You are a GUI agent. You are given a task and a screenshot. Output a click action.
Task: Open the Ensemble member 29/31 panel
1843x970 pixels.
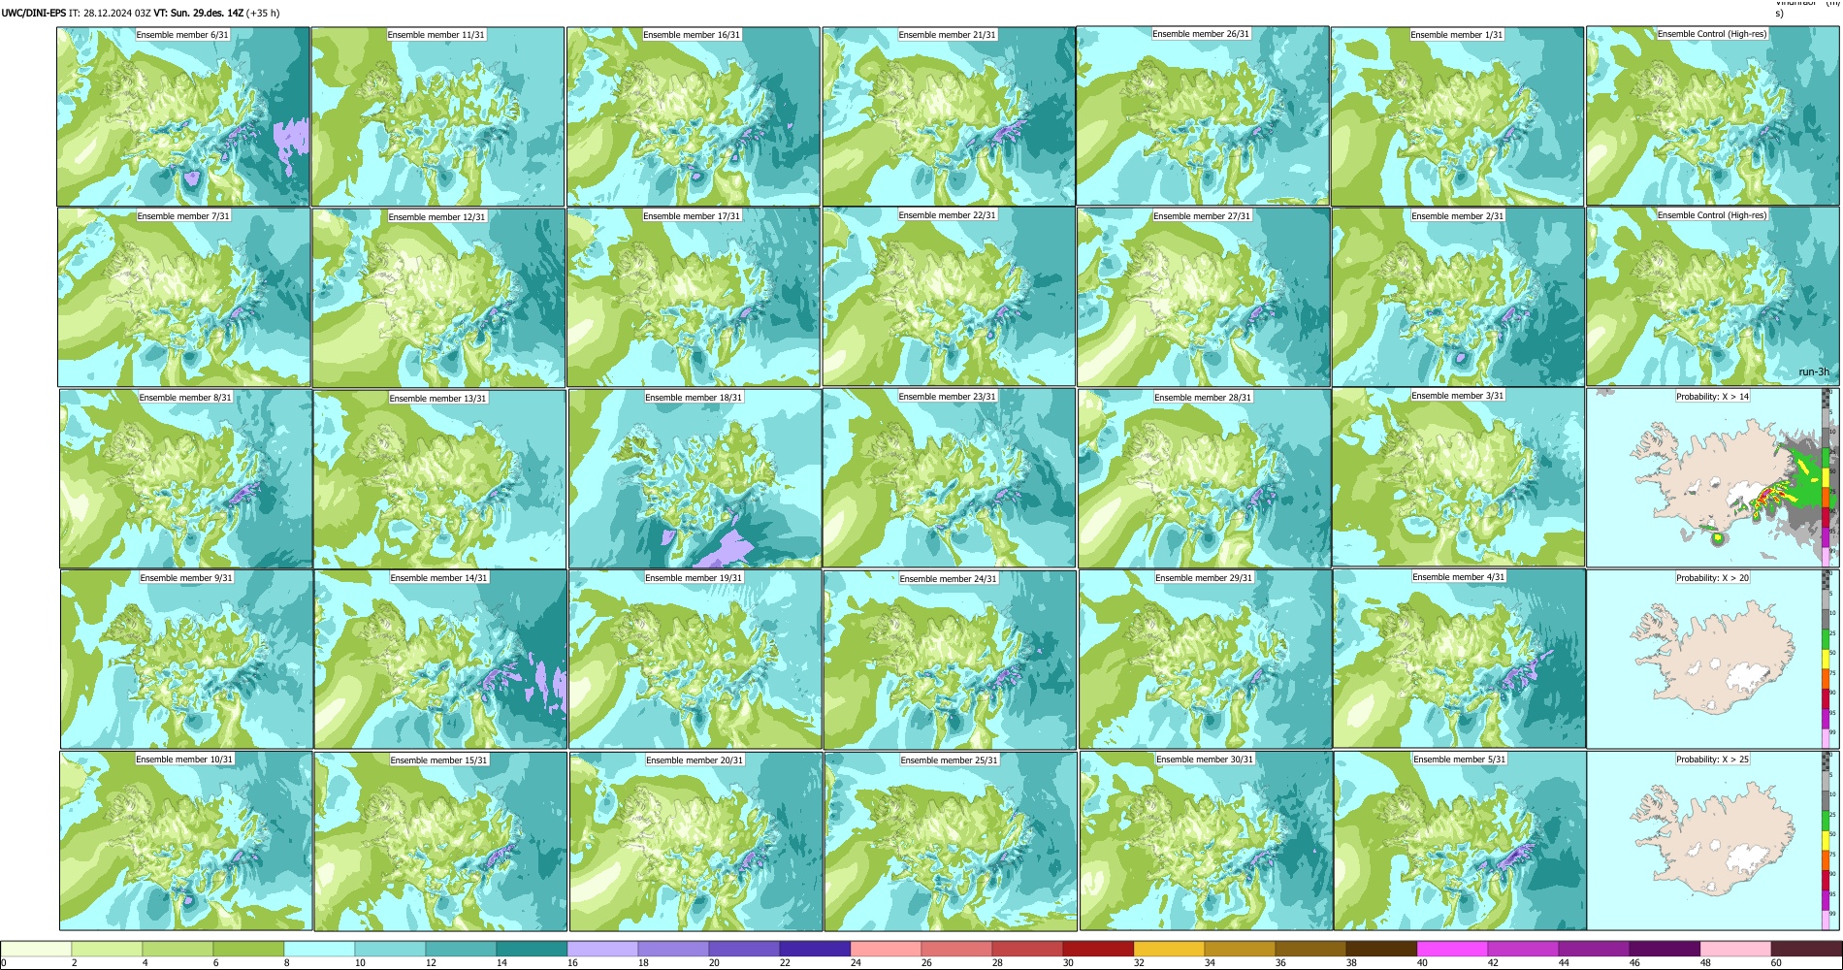1205,660
